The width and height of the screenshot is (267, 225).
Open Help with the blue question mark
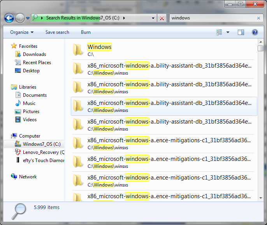point(255,32)
